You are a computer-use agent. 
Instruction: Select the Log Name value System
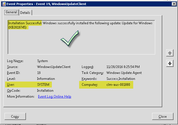[43, 61]
